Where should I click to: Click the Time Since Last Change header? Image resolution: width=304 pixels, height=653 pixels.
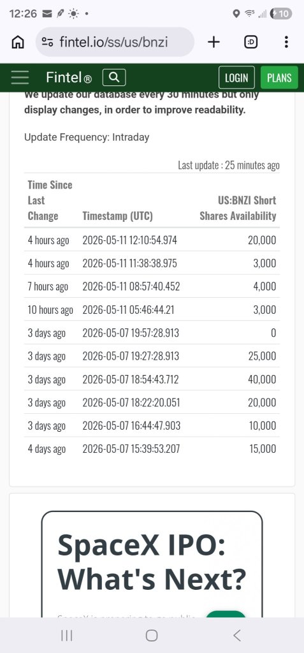click(x=50, y=200)
